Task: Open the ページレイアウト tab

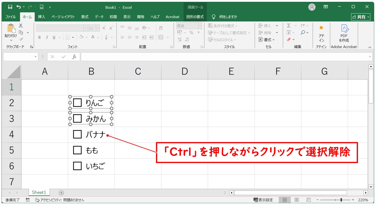Action: pyautogui.click(x=63, y=17)
